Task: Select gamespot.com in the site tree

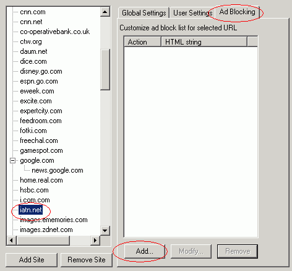Action: point(41,150)
